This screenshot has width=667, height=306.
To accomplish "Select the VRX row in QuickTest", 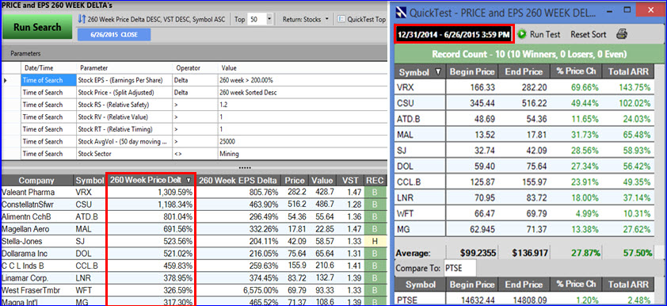I will click(x=524, y=87).
